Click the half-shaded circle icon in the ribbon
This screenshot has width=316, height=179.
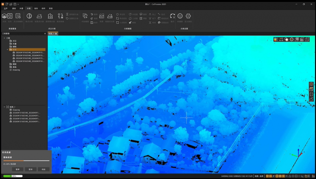tap(29, 16)
